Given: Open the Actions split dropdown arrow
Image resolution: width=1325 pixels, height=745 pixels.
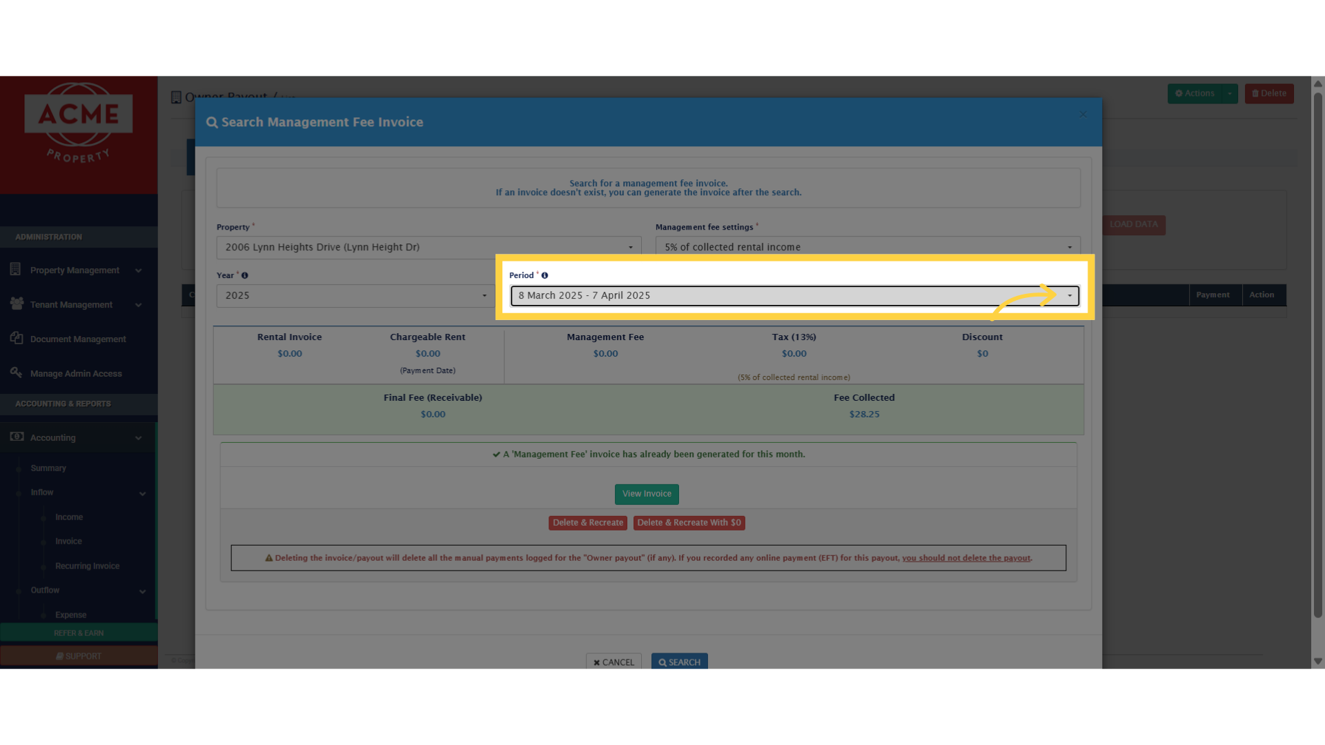Looking at the screenshot, I should click(1230, 94).
